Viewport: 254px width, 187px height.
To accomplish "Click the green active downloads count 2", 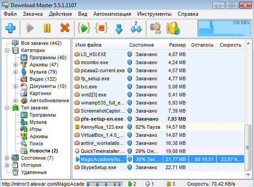I will tap(132, 184).
